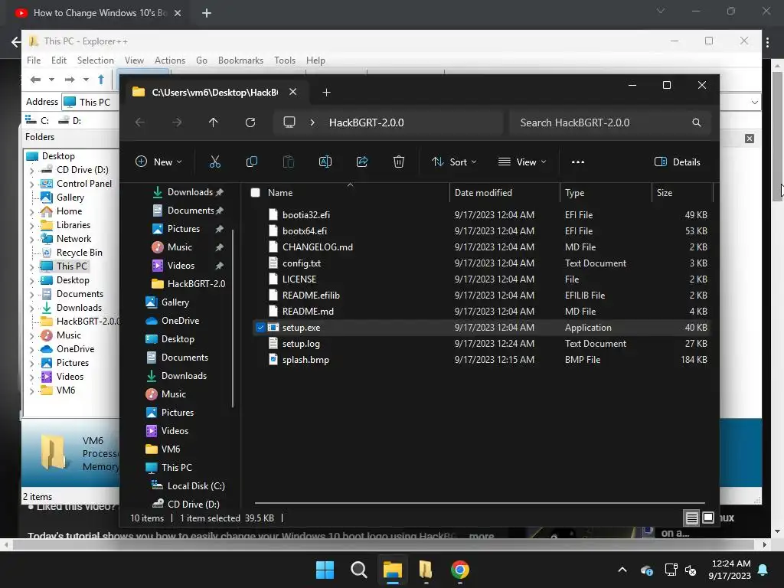Close the Explorer++ Folders pane with X
This screenshot has width=784, height=588.
pyautogui.click(x=749, y=139)
